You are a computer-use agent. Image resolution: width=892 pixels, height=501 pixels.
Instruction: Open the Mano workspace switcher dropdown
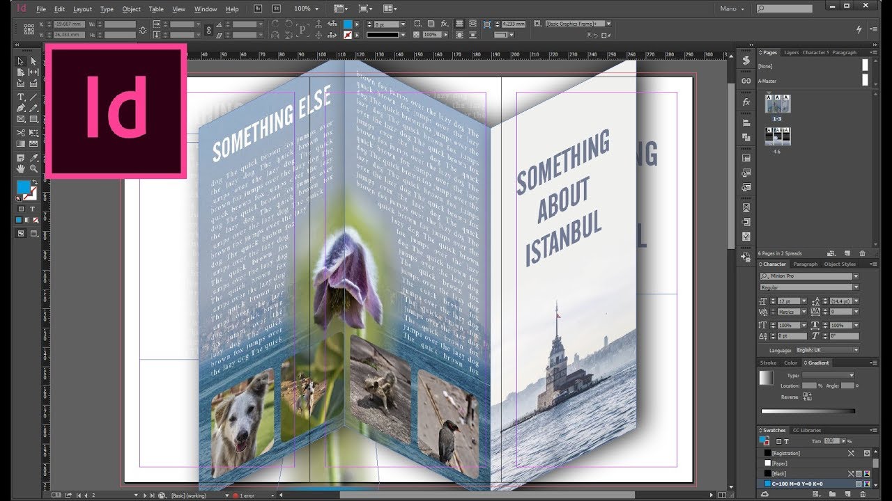[x=732, y=9]
